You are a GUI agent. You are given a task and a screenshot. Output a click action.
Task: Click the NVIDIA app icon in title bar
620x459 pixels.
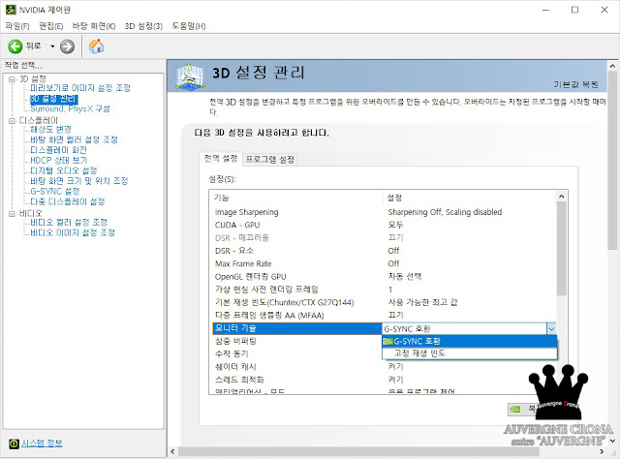point(11,10)
